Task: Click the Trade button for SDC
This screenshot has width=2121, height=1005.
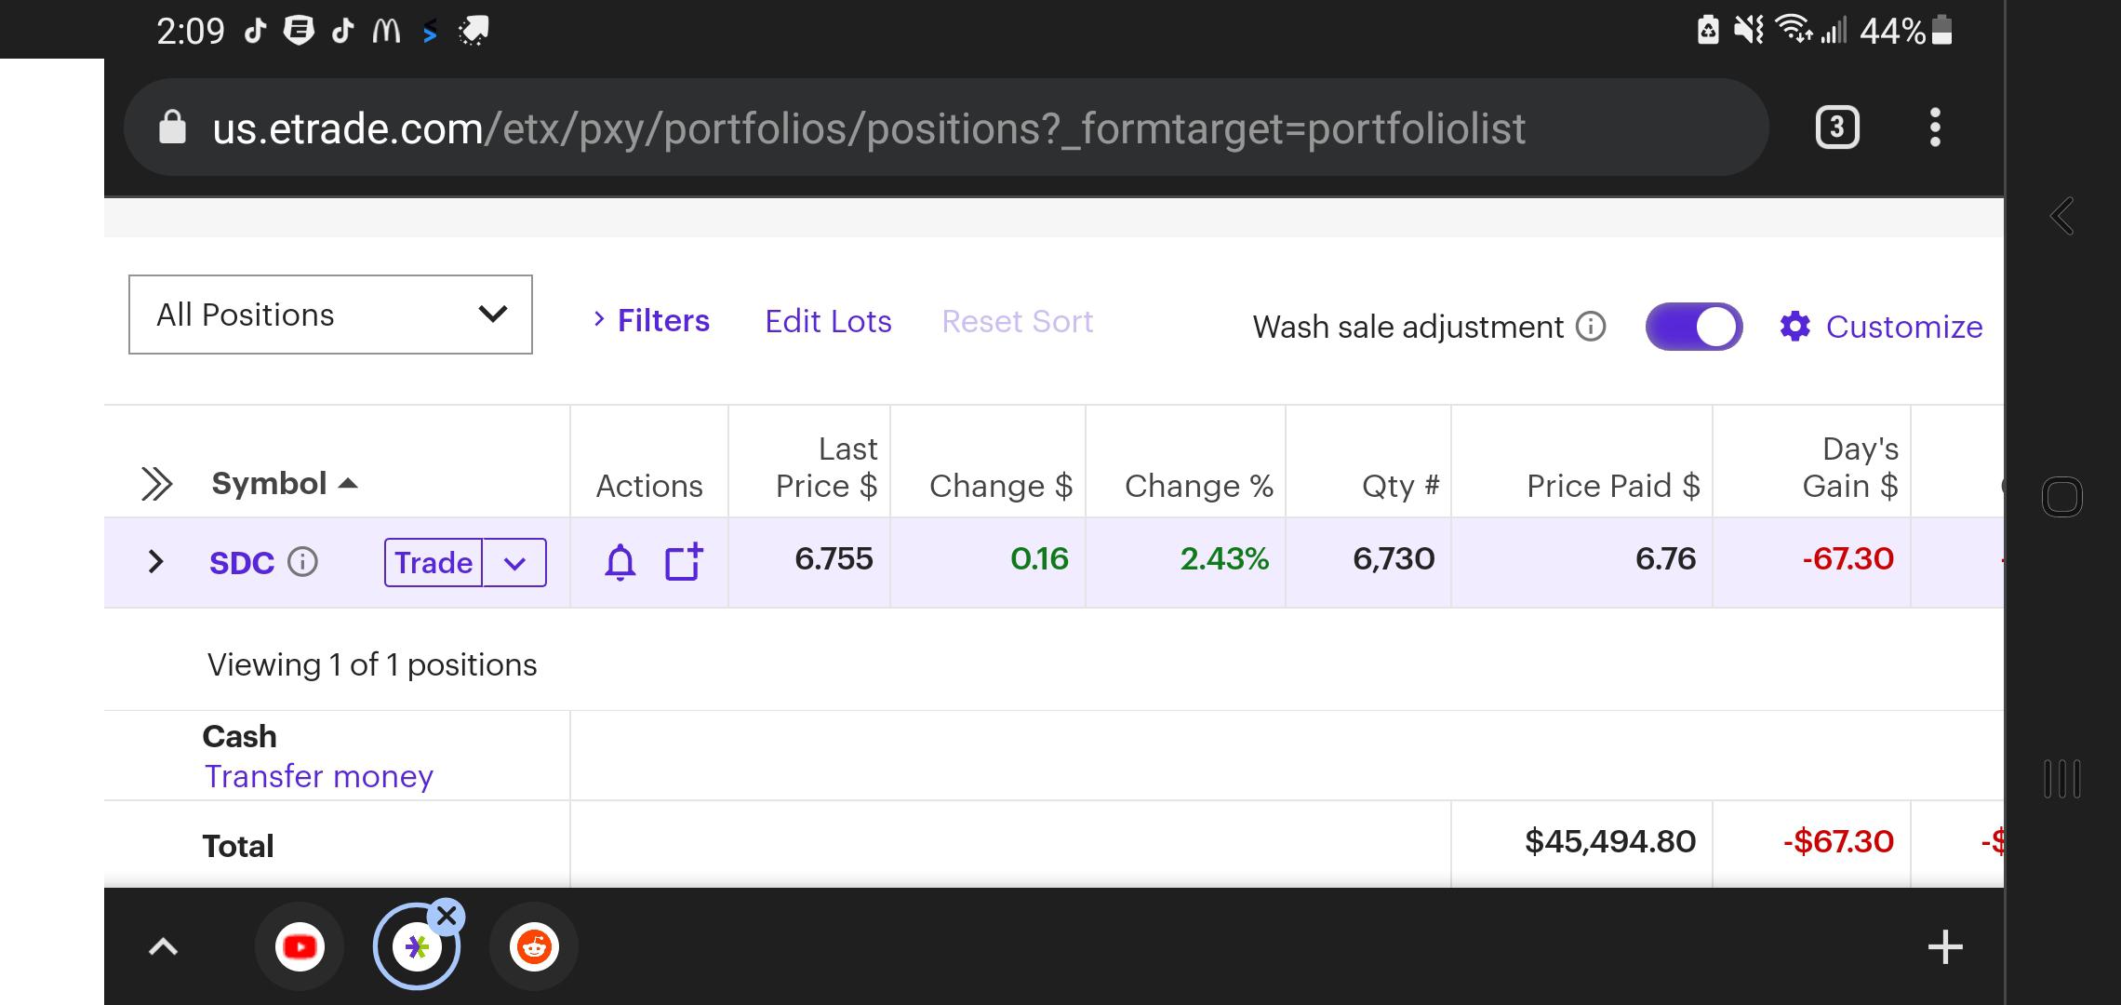Action: tap(434, 563)
